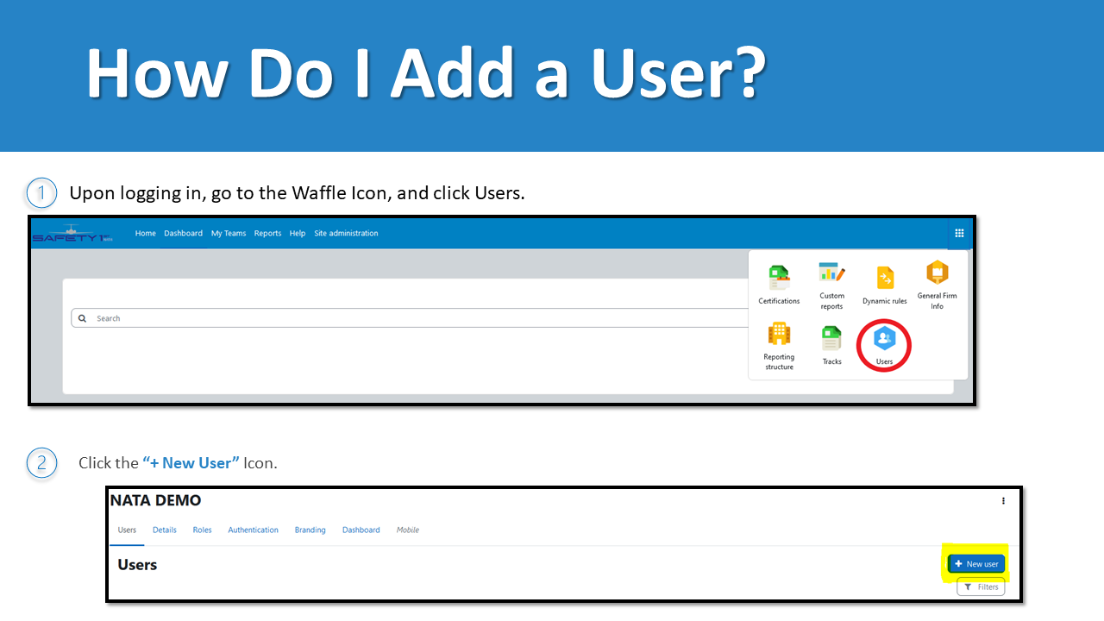Viewport: 1104px width, 621px height.
Task: Select the Mobile tab
Action: [x=407, y=530]
